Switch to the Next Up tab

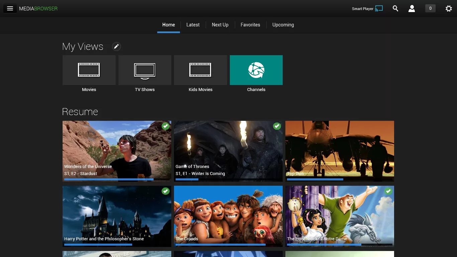tap(220, 25)
